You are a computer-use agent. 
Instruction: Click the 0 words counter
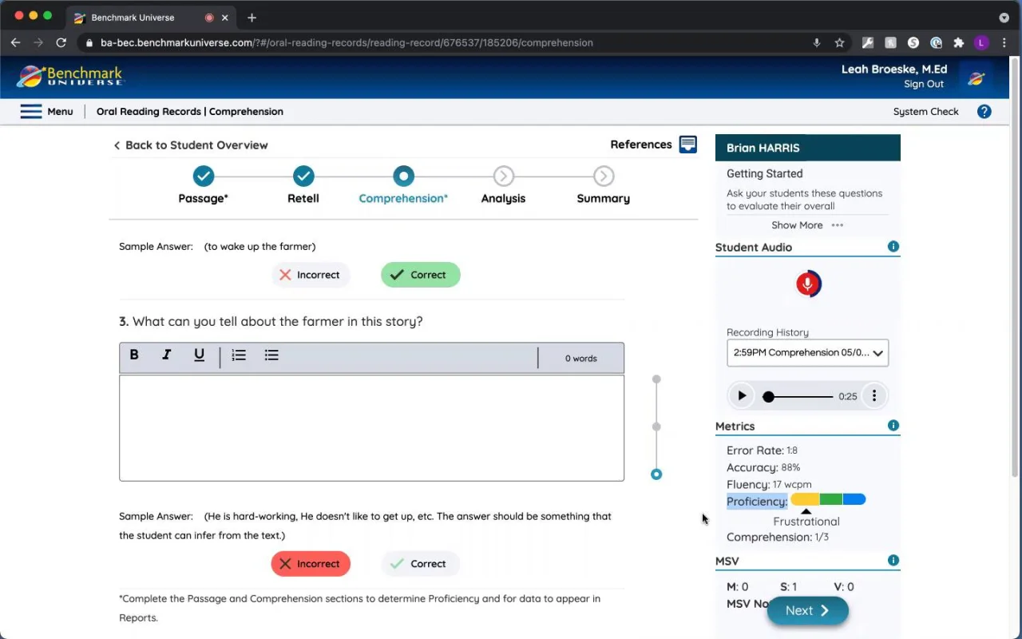coord(581,359)
